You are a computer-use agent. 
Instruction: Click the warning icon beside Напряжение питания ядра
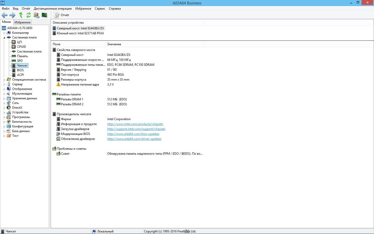point(58,84)
